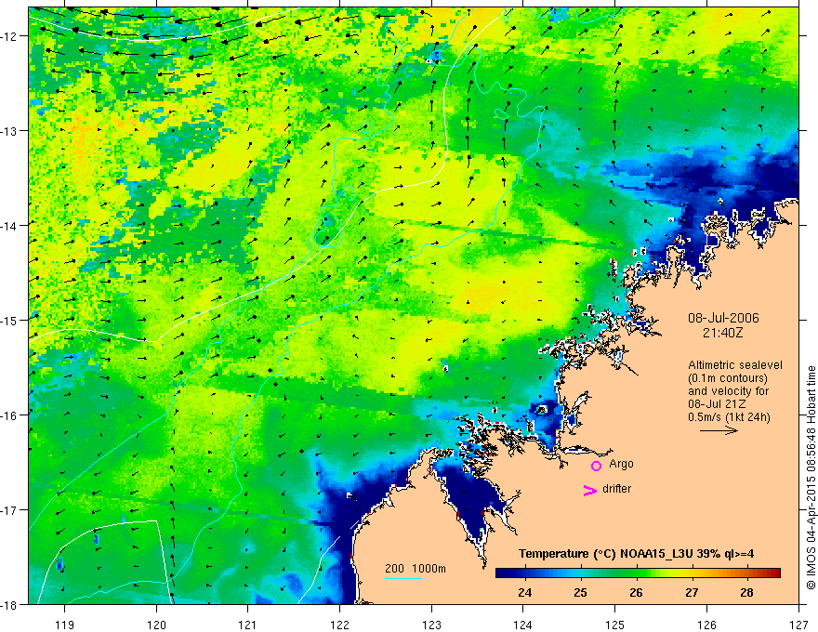Click the longitude axis label 122

click(x=339, y=625)
